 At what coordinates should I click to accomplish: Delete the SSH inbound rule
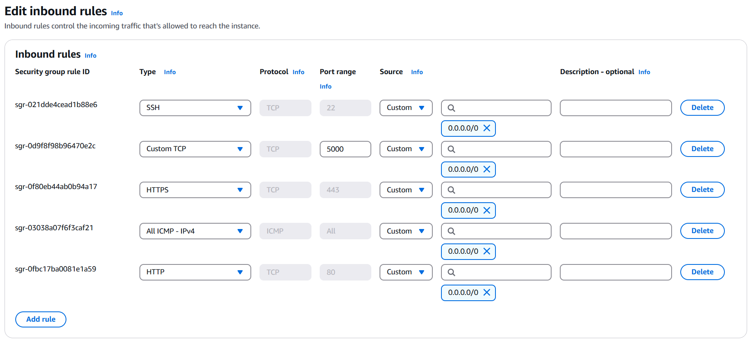point(702,108)
